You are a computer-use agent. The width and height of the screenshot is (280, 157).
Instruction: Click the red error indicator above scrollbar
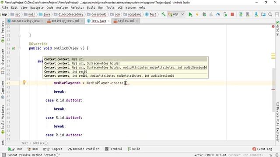click(x=273, y=27)
